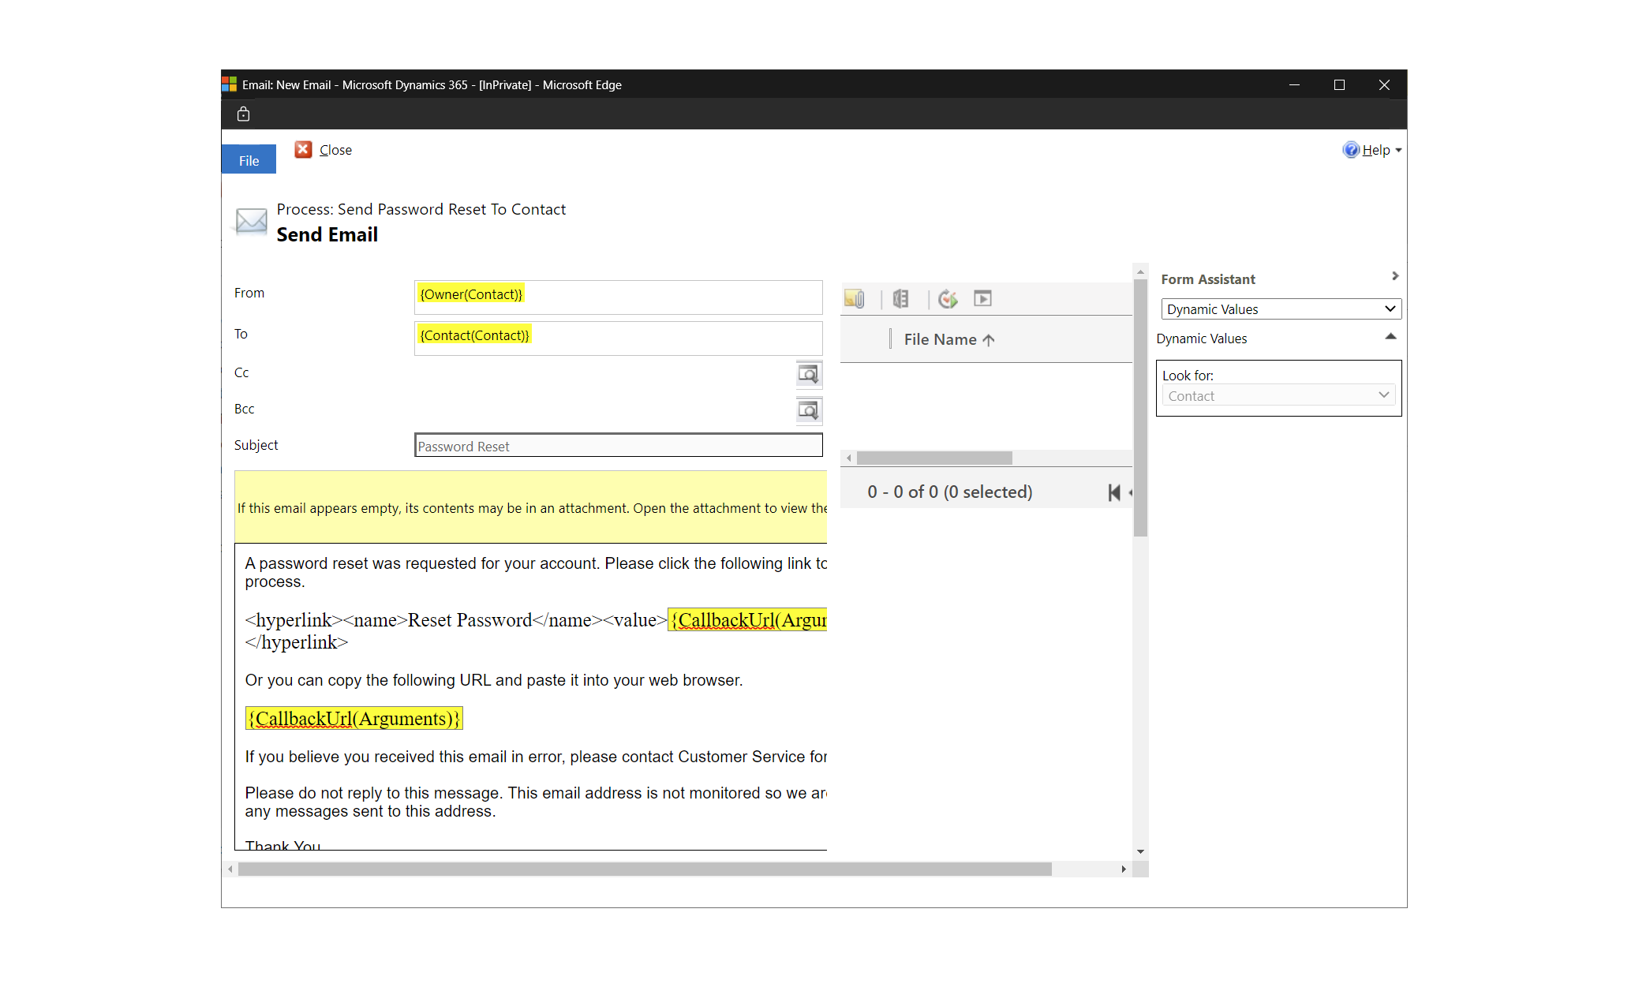Screen dimensions: 1635x1006
Task: Click the attachment/paperclip icon in toolbar
Action: click(857, 299)
